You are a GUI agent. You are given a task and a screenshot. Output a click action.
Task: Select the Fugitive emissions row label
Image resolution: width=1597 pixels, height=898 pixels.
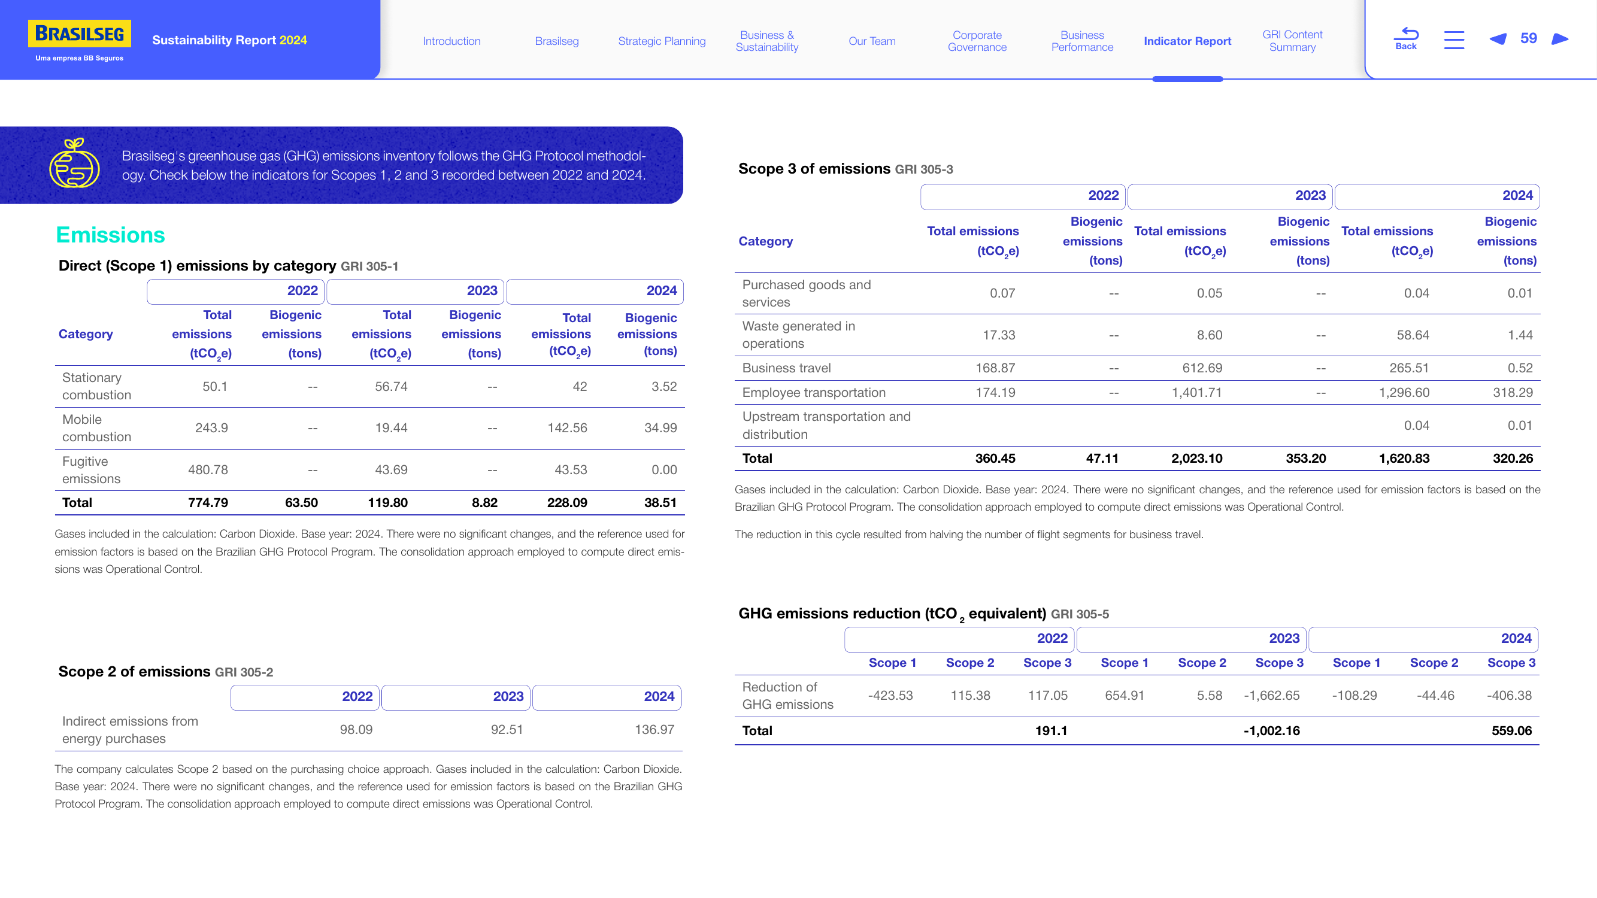pos(91,470)
